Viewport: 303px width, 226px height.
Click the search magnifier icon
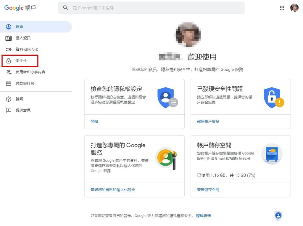pos(65,8)
